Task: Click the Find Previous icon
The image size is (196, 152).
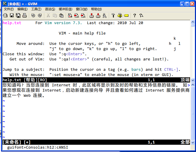Action: 83,16
